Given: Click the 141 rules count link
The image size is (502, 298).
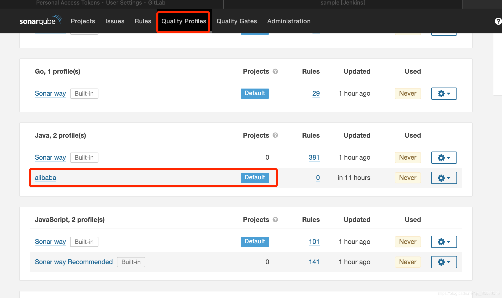Looking at the screenshot, I should tap(314, 262).
